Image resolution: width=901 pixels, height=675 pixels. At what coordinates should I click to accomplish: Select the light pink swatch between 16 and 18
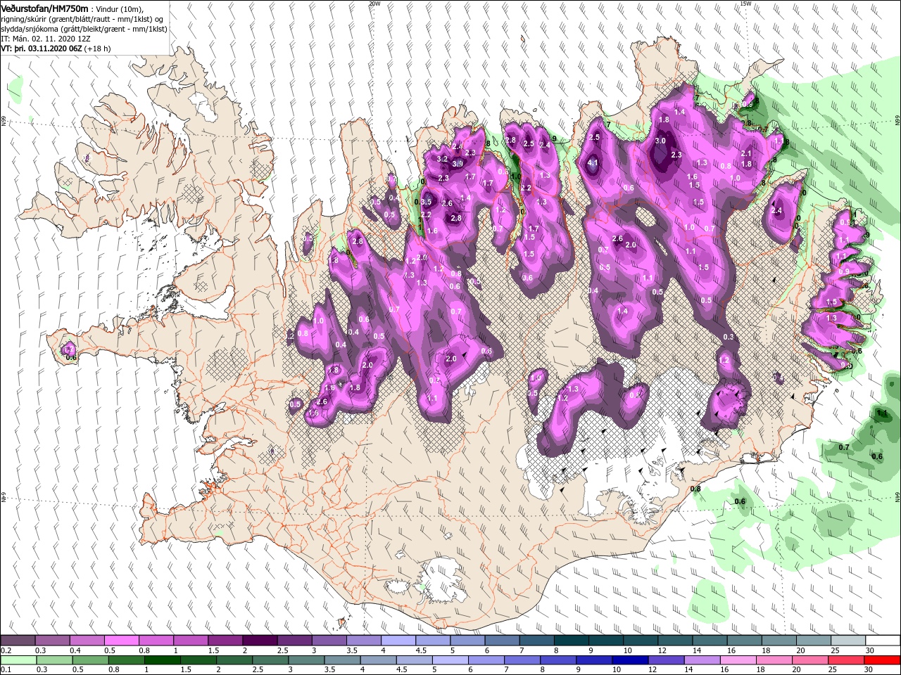[738, 660]
